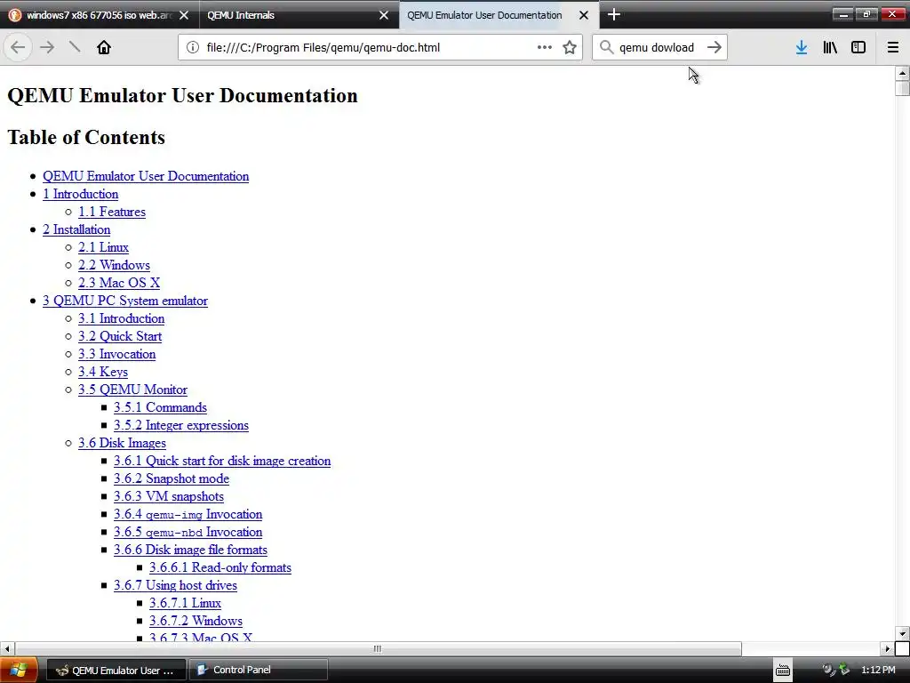The height and width of the screenshot is (683, 910).
Task: Go to 3.3 Invocation section
Action: click(x=117, y=354)
